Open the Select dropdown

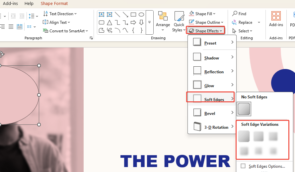pyautogui.click(x=242, y=31)
